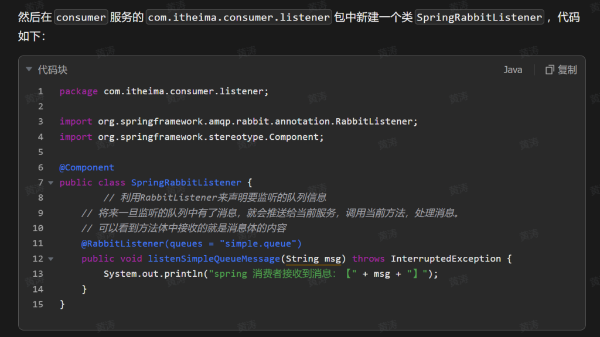This screenshot has width=600, height=337.
Task: Click inline code "SpringRabbitListener" in the paragraph
Action: (479, 18)
